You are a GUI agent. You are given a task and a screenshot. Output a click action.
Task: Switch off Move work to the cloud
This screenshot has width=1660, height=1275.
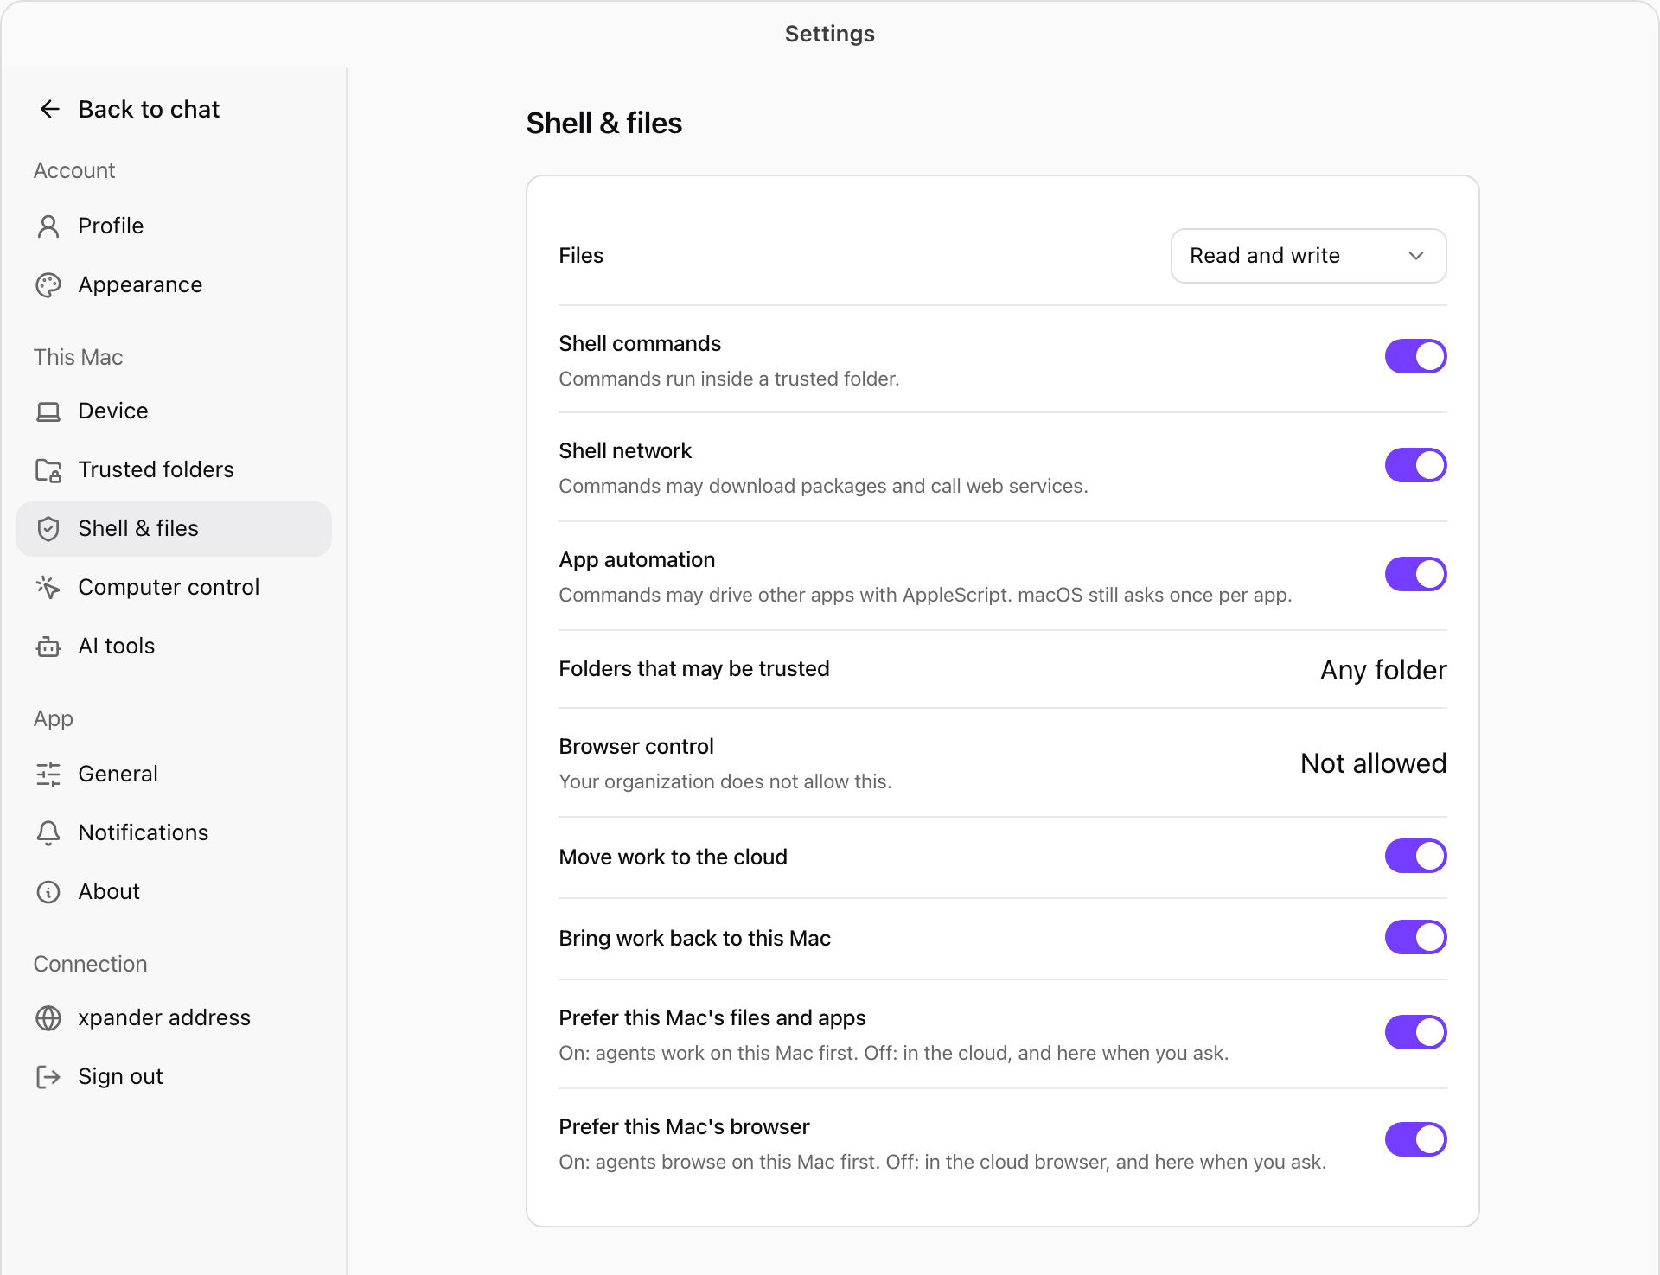[x=1415, y=856]
